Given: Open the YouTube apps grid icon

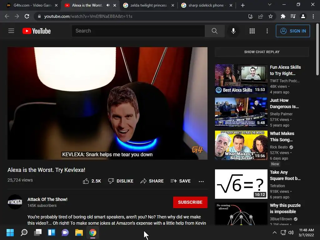Looking at the screenshot, I should pos(252,31).
